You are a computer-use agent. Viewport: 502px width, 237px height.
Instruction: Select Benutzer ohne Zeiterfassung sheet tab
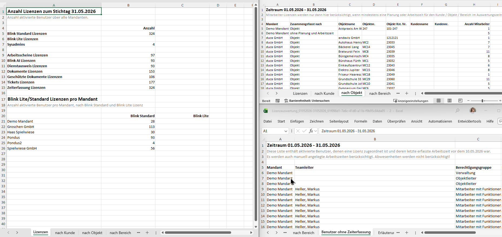point(346,232)
